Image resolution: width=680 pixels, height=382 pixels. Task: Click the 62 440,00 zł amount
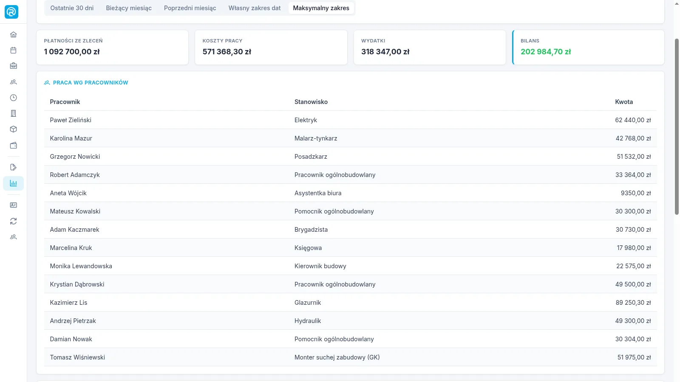pyautogui.click(x=633, y=120)
